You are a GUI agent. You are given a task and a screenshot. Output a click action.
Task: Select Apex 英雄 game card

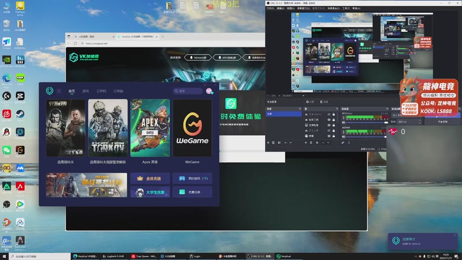coord(150,132)
